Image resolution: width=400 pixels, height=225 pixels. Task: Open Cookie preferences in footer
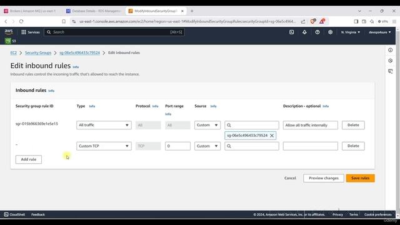[377, 214]
